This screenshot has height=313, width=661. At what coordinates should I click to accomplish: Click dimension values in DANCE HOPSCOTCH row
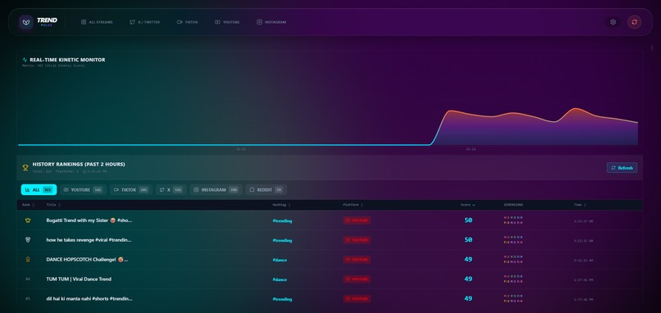coord(513,260)
